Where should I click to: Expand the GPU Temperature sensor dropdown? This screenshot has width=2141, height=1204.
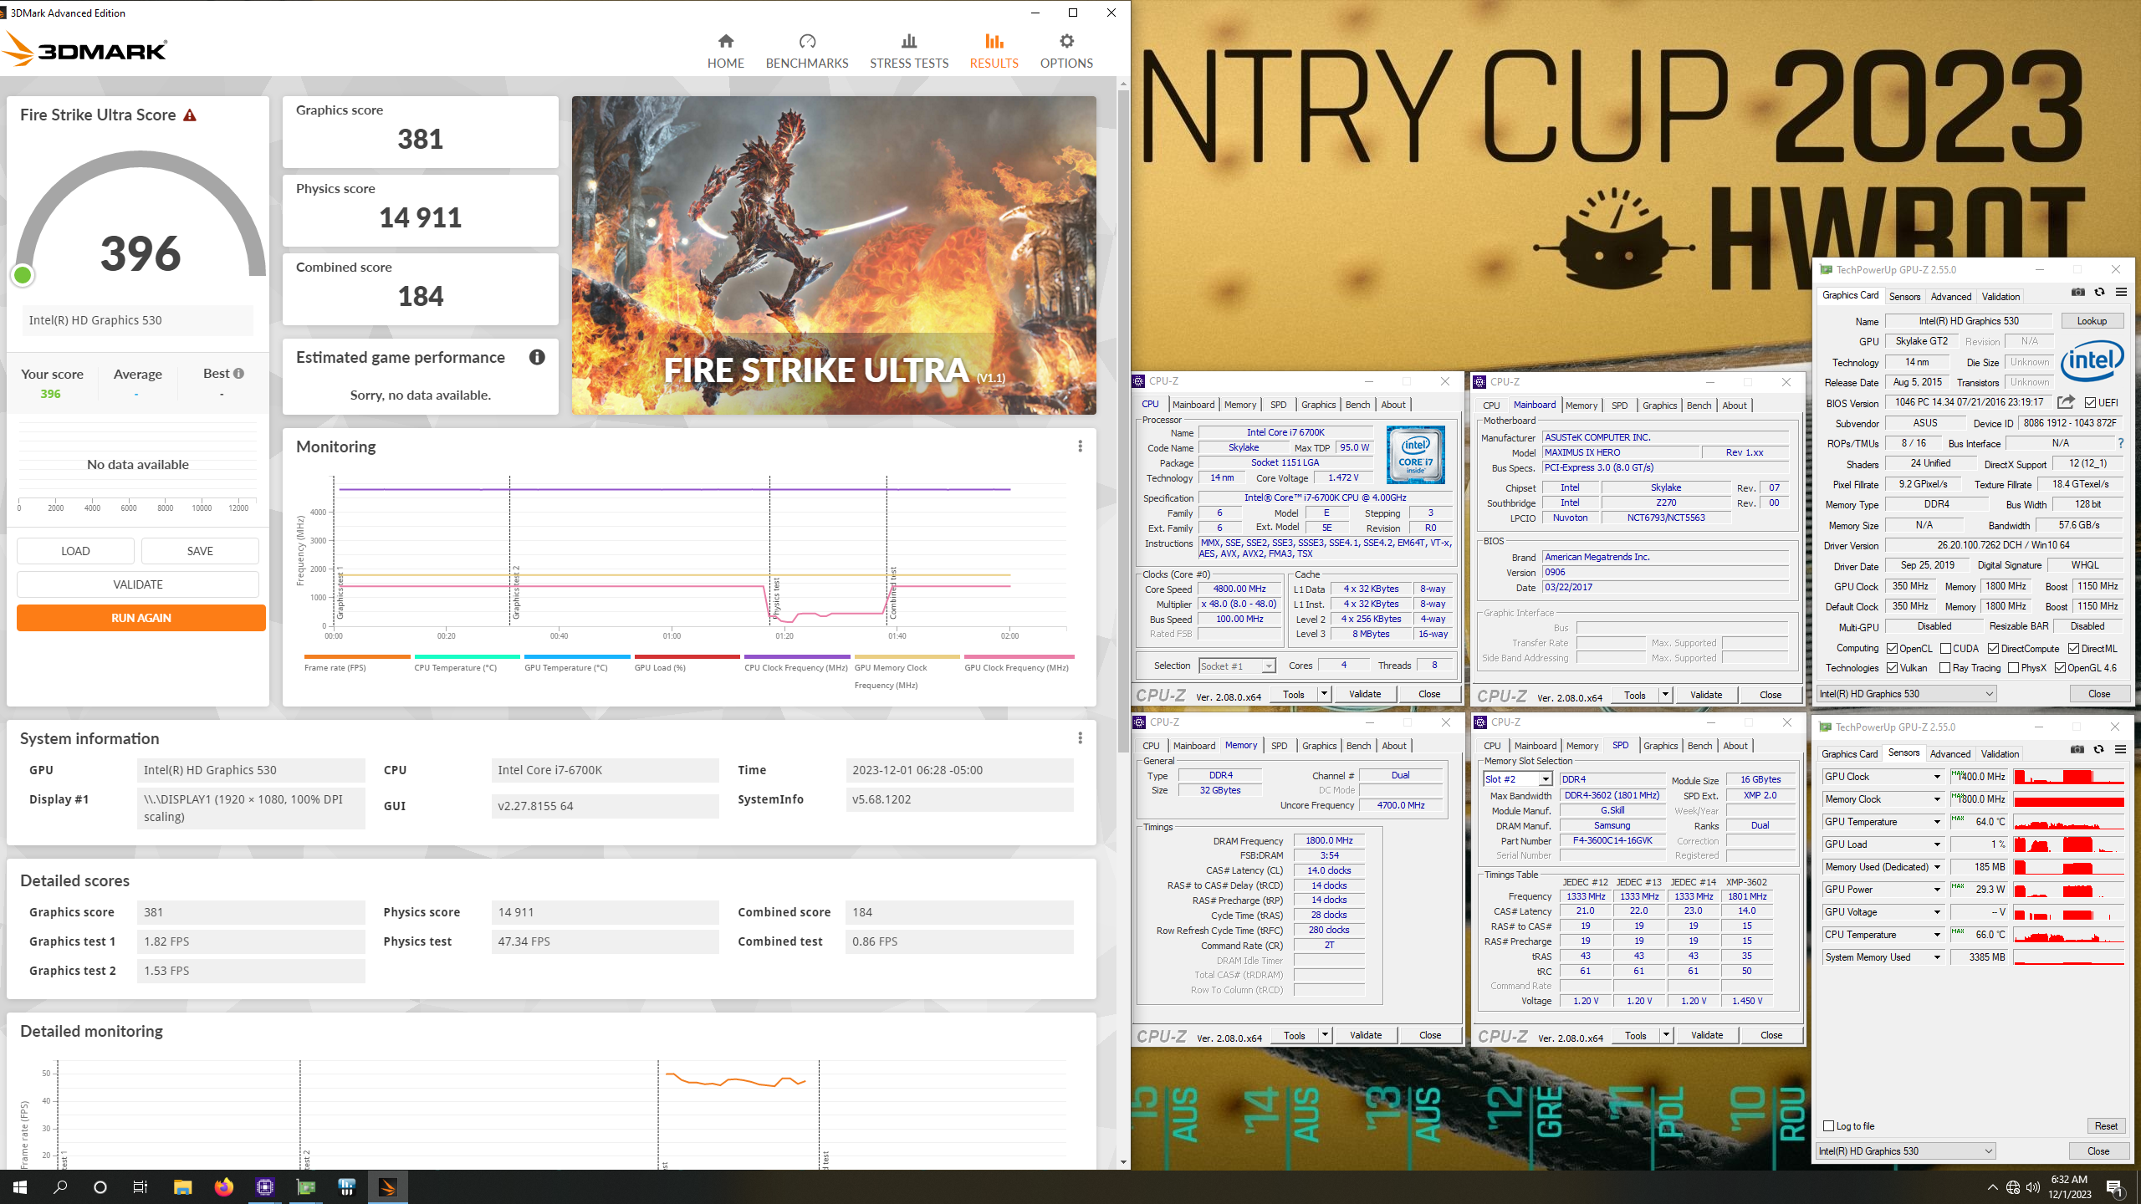pos(1937,822)
